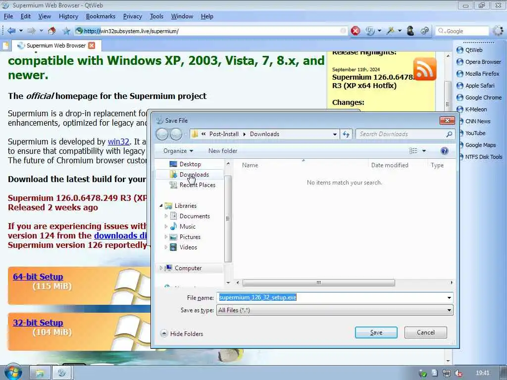507x380 pixels.
Task: Open the Forward history dropdown arrow
Action: (x=41, y=31)
